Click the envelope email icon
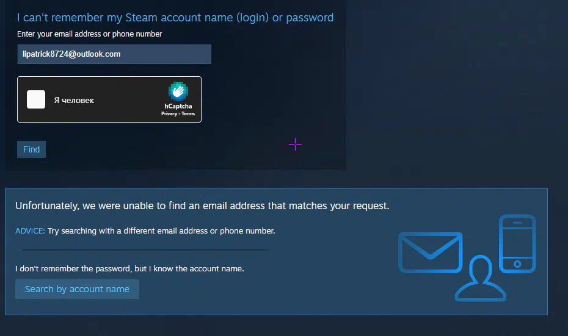The image size is (568, 336). coord(431,252)
